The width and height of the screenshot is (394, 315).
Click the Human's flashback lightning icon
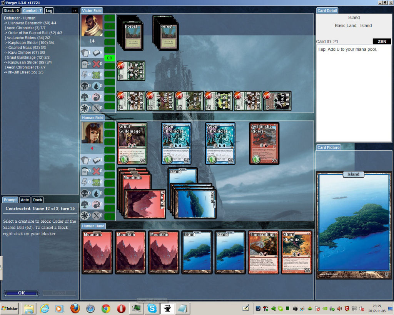pyautogui.click(x=85, y=182)
